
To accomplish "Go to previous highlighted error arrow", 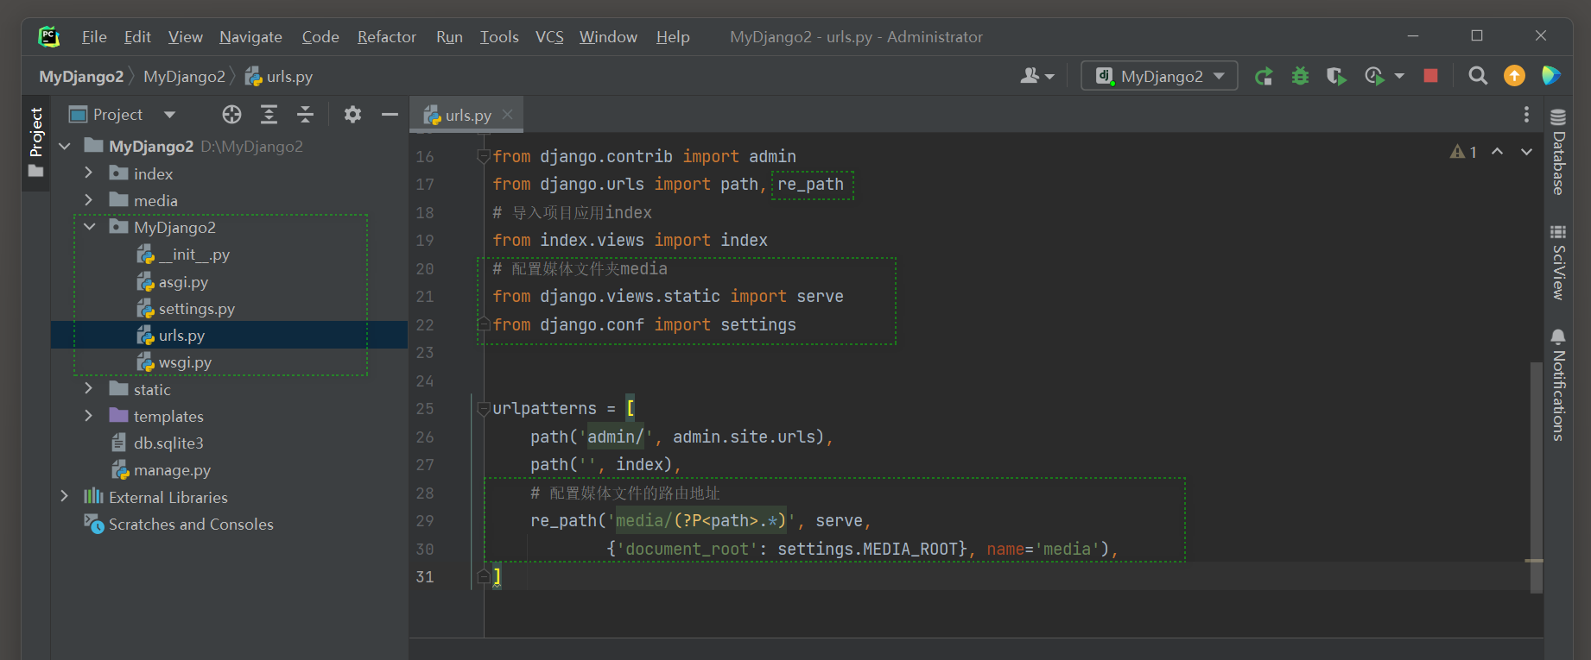I will coord(1498,152).
